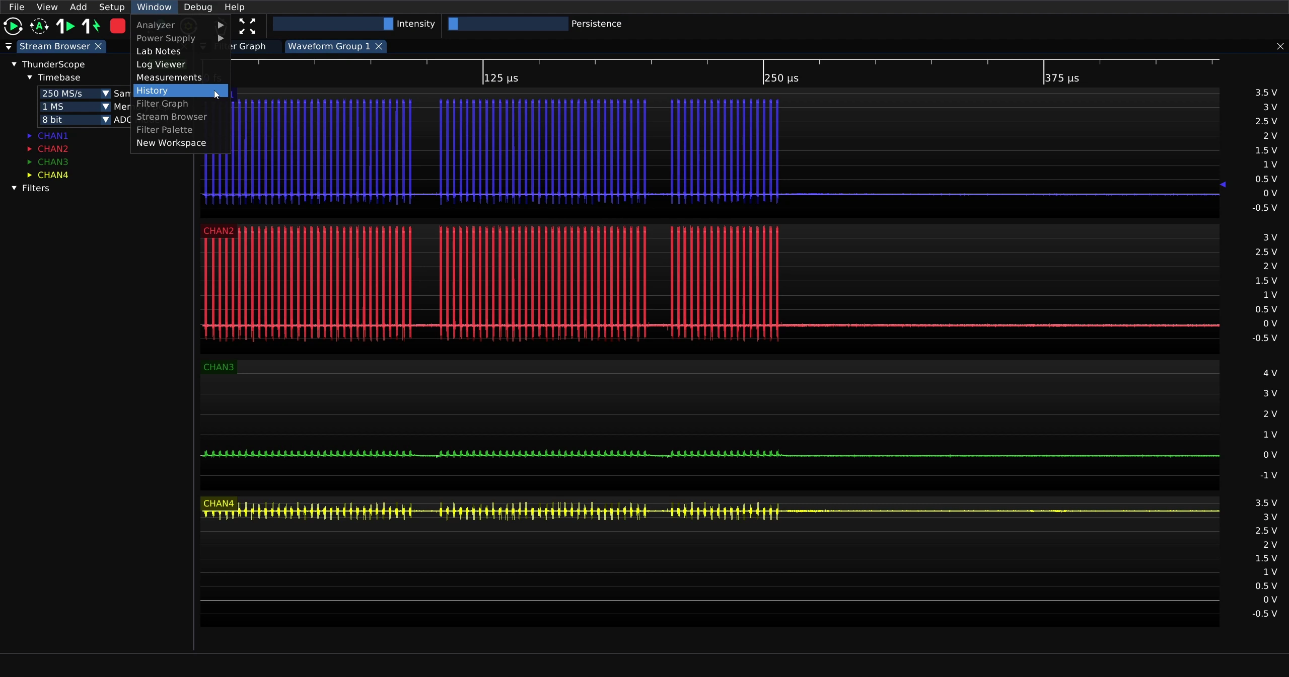Click the CHAN4 waveform label

coord(219,503)
